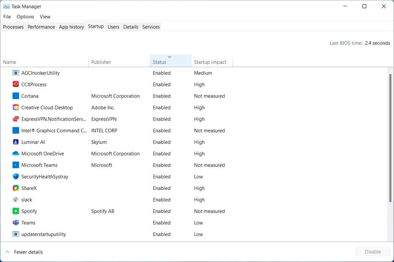This screenshot has height=262, width=394.
Task: Minimize the Task Manager window
Action: 345,6
